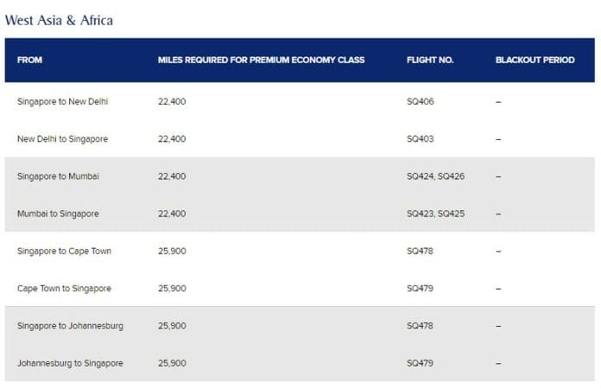Select the West Asia & Africa heading
601x389 pixels.
pos(59,21)
